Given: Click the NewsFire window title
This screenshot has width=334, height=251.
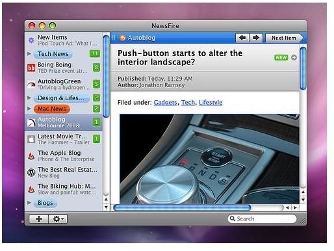Looking at the screenshot, I should point(165,26).
